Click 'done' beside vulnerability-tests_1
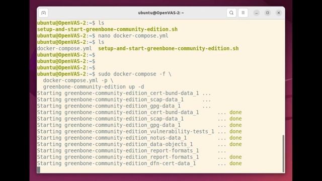 (x=235, y=131)
